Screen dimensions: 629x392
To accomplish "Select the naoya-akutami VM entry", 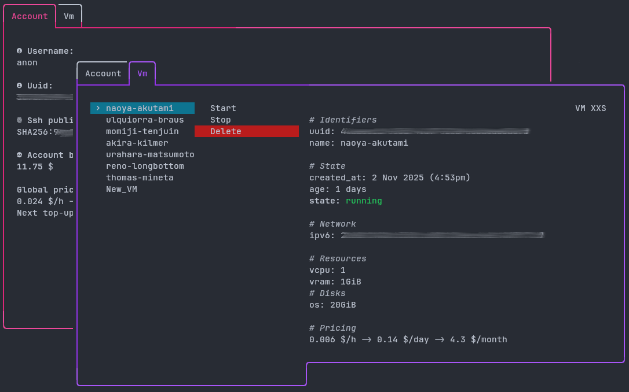I will point(140,108).
